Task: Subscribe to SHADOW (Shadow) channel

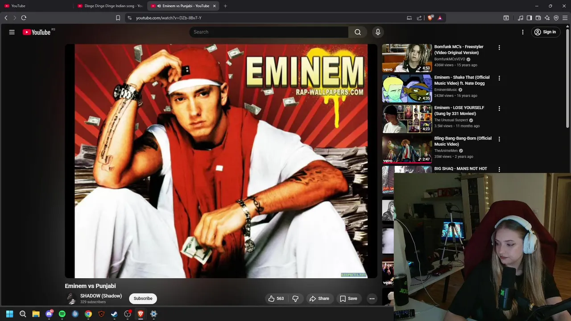Action: coord(143,299)
